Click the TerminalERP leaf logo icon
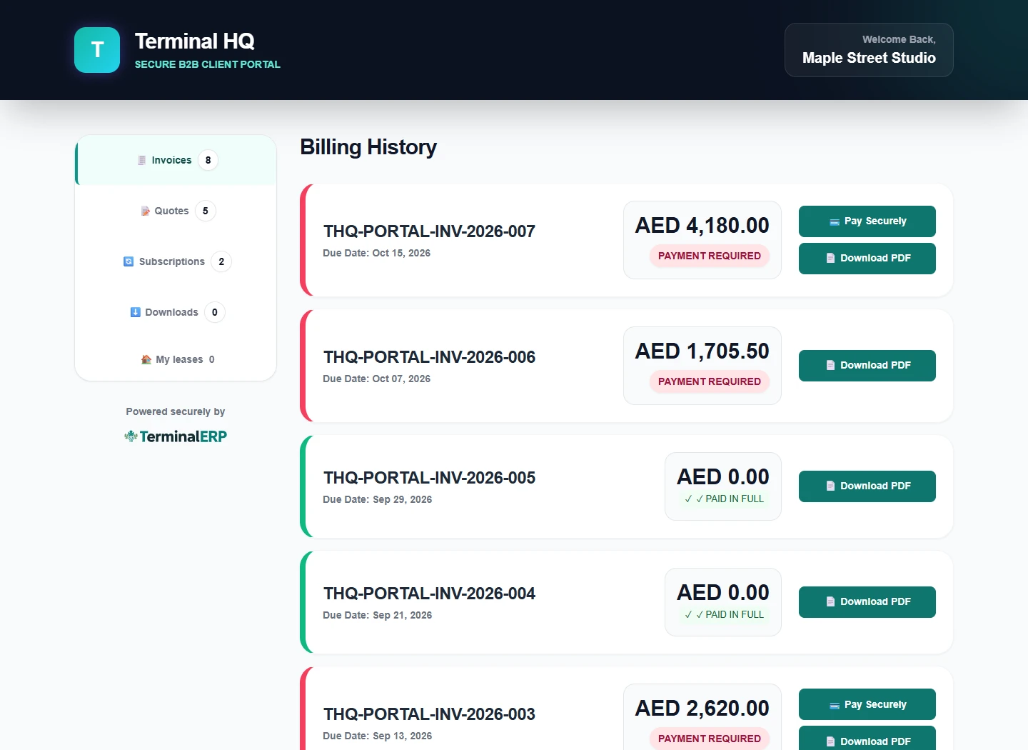Viewport: 1028px width, 750px height. click(131, 436)
